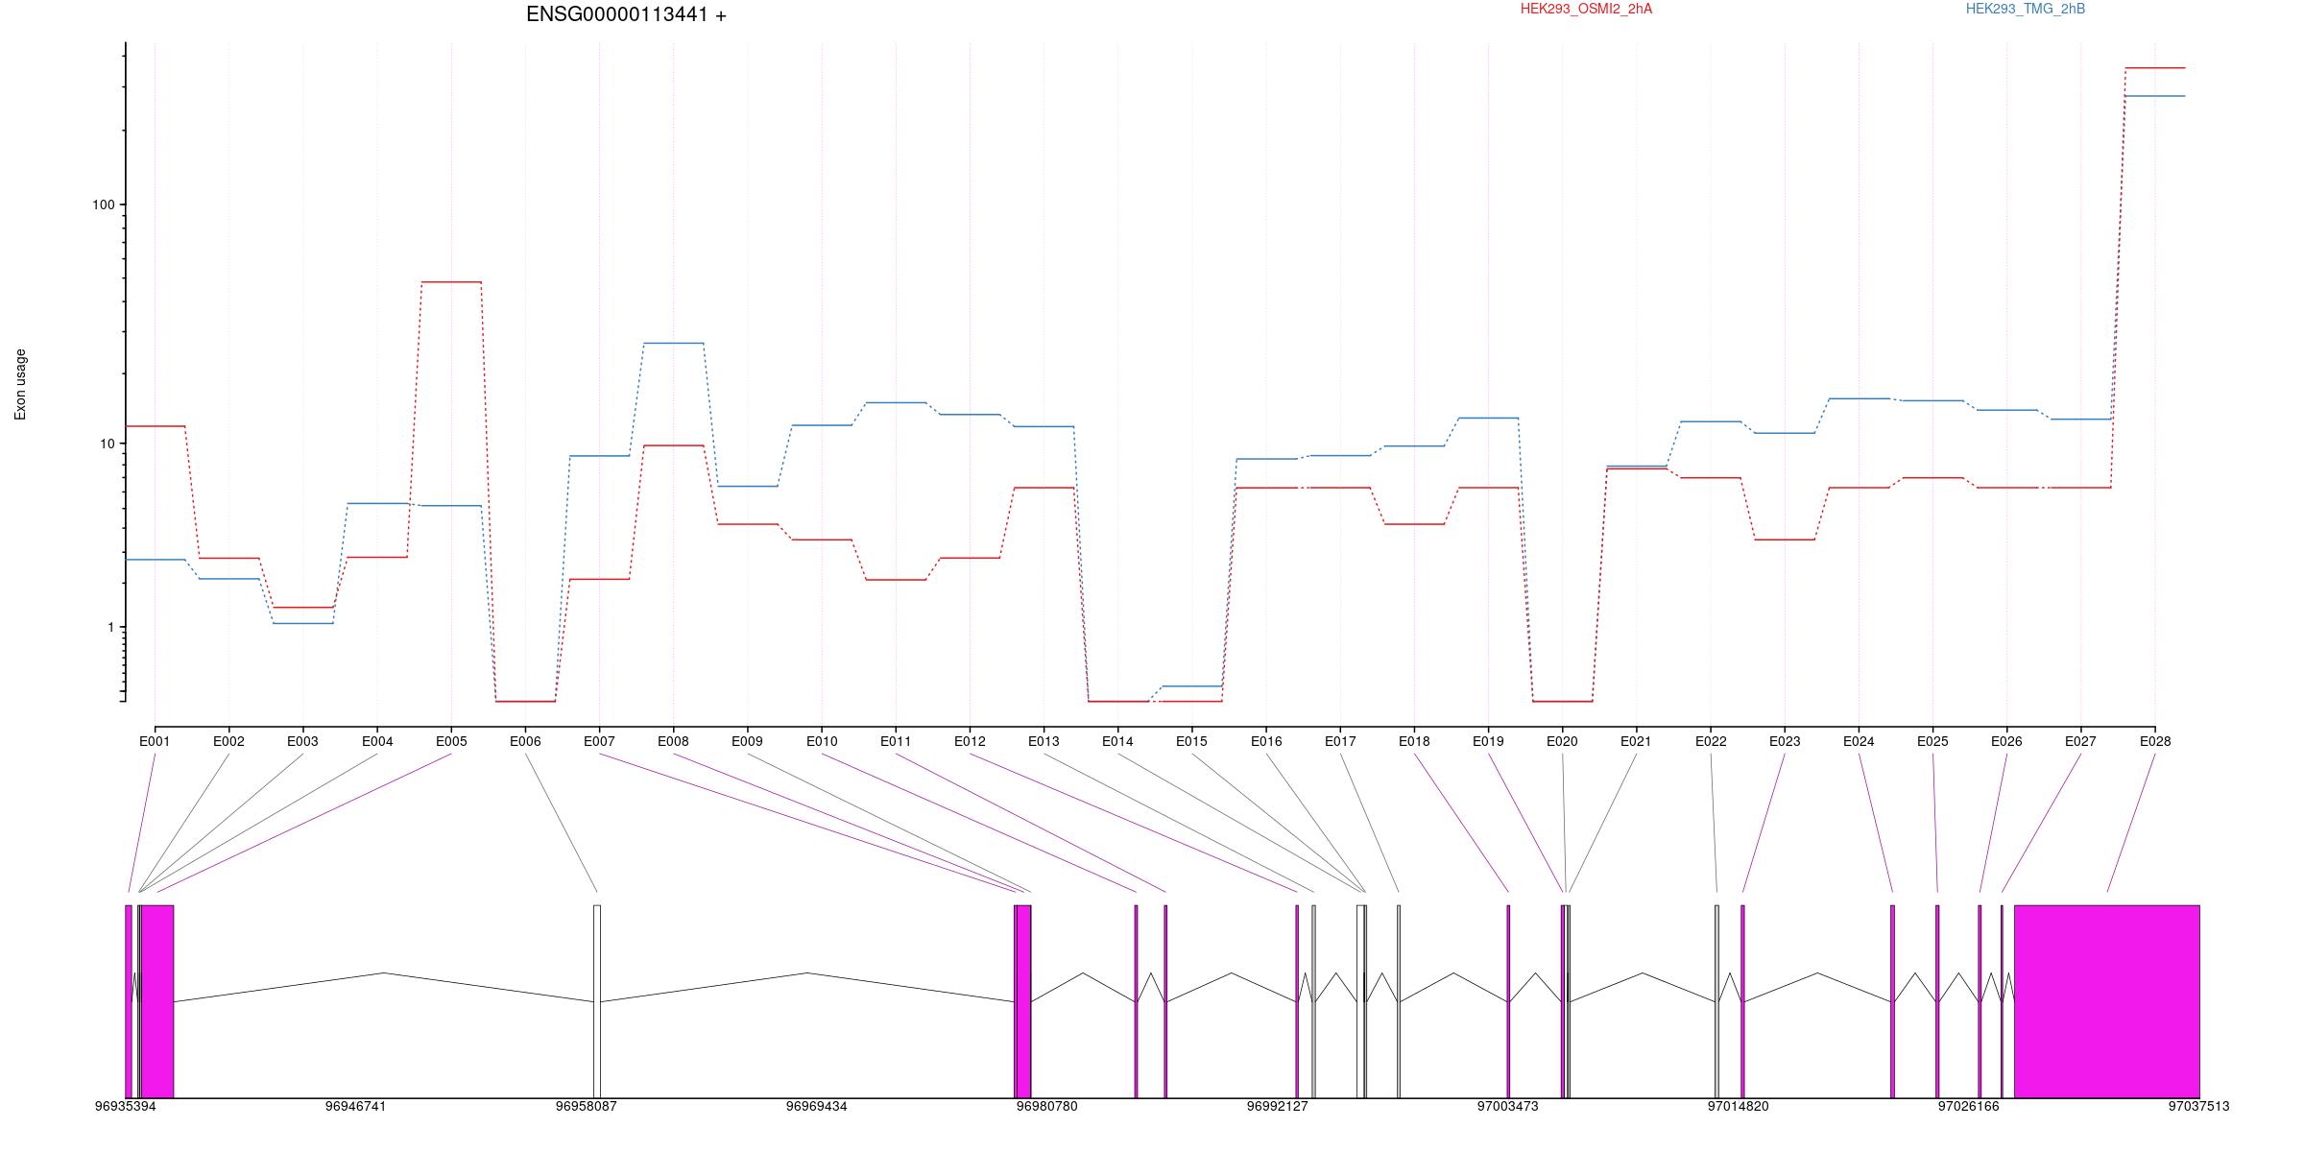This screenshot has height=1152, width=2304.
Task: Click exon label E025
Action: click(1932, 741)
